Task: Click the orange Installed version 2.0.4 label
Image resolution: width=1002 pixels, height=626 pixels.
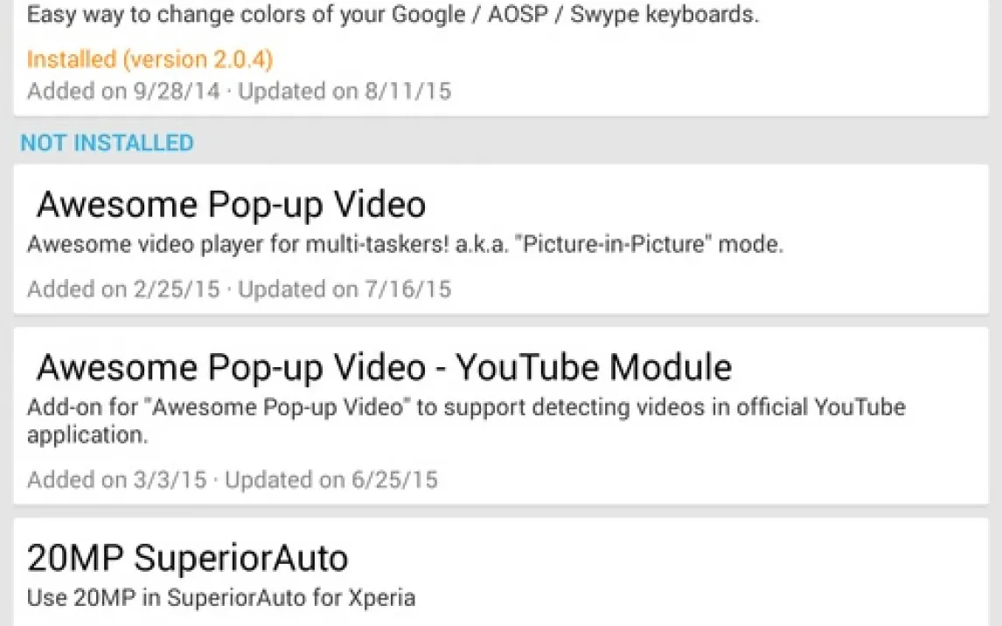Action: (150, 59)
